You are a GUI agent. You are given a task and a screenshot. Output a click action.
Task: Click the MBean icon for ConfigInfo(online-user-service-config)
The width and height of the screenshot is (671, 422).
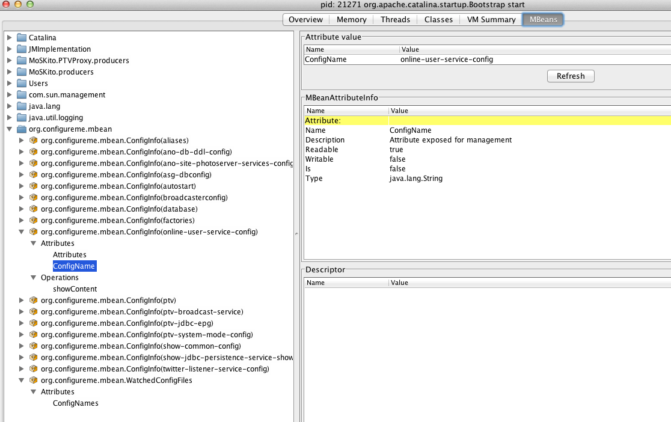[34, 231]
